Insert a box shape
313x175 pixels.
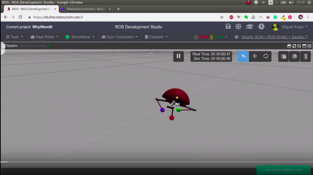[284, 57]
